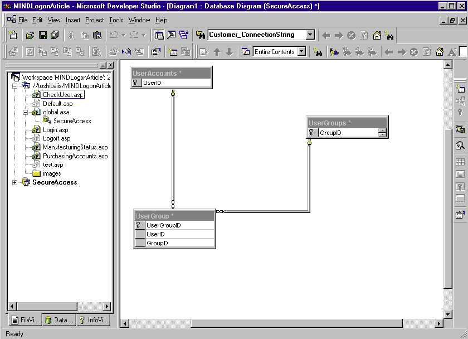Viewport: 468px width, 339px height.
Task: Expand the SecureAccess project node
Action: tap(15, 182)
